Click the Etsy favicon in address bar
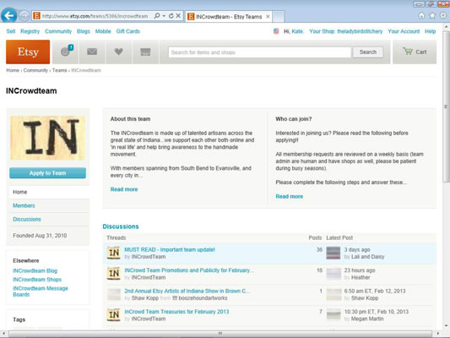The image size is (450, 338). pos(36,16)
